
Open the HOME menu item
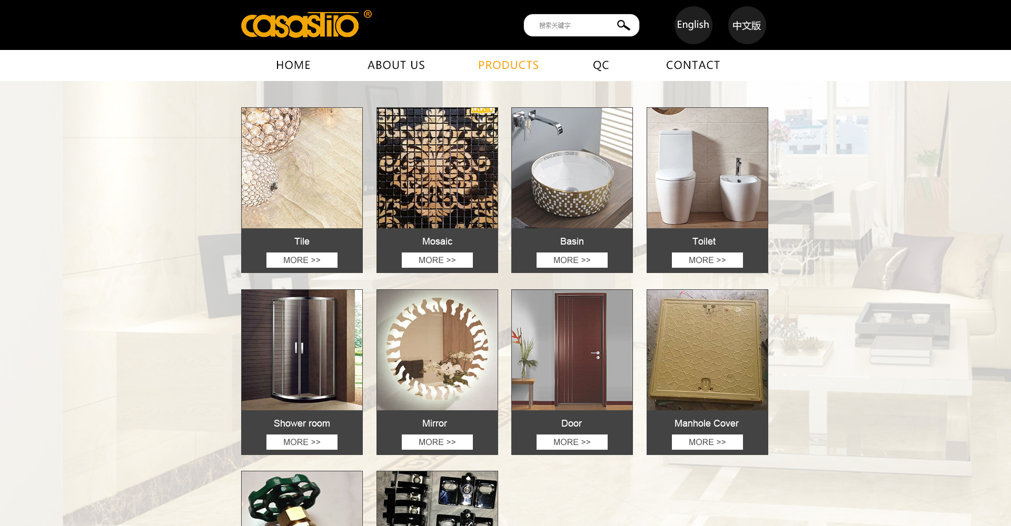tap(293, 65)
